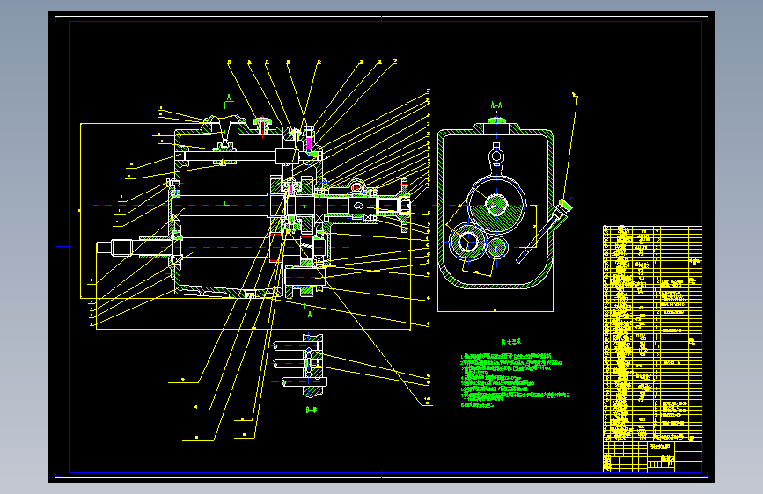Select the shift fork in A-A view
The image size is (763, 494).
[495, 159]
